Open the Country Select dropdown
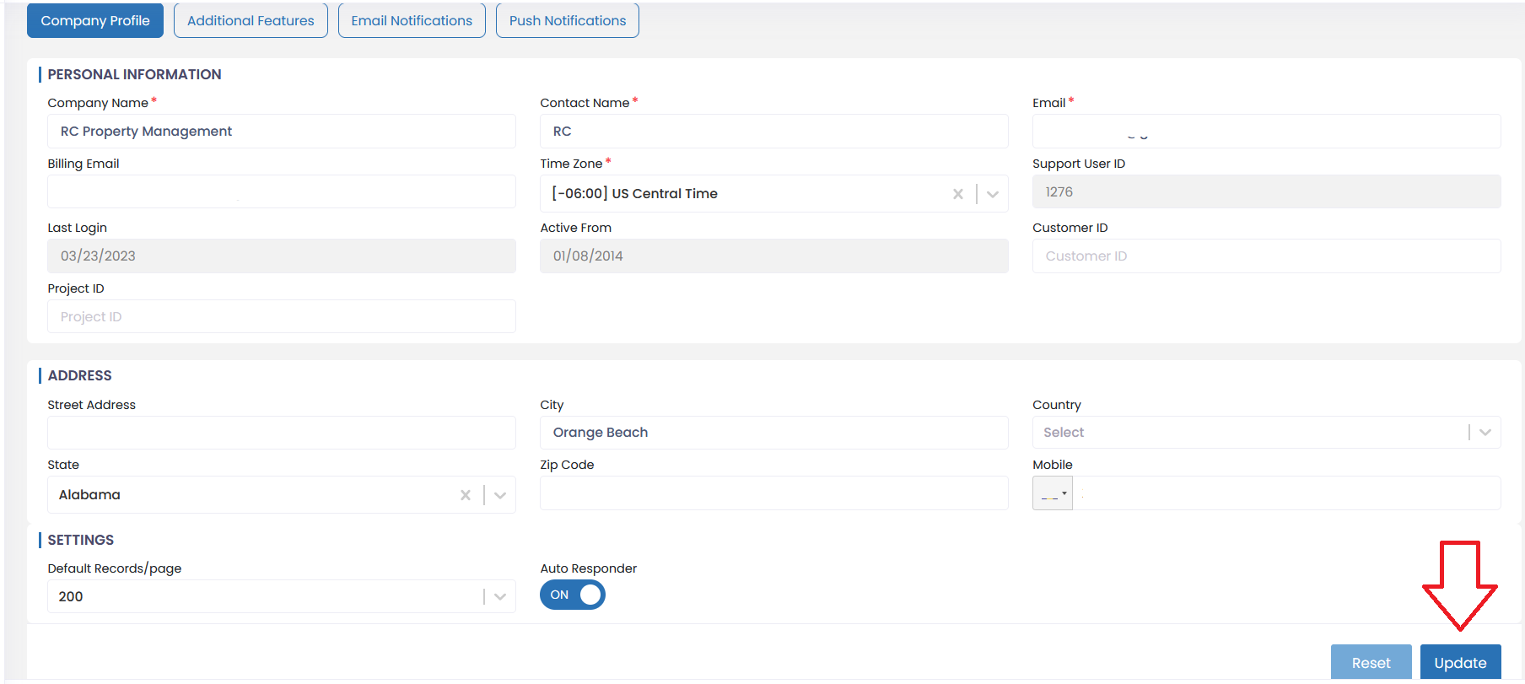The width and height of the screenshot is (1525, 684). (x=1266, y=432)
